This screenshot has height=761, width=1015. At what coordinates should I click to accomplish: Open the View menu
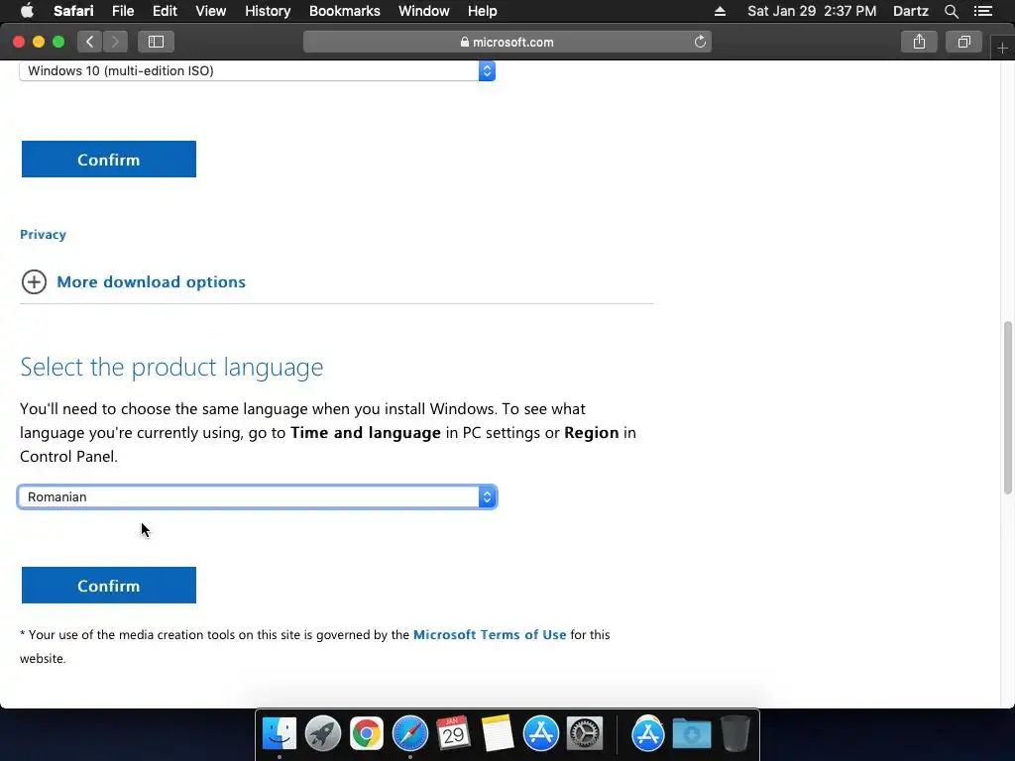point(210,11)
